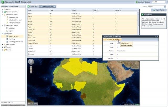
Task: Select the Mozambique row
Action: point(65,51)
